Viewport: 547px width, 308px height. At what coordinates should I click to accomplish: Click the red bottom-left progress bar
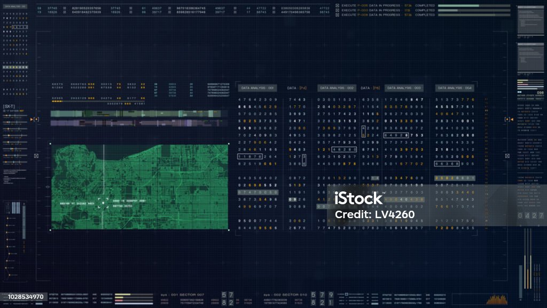pos(134,301)
